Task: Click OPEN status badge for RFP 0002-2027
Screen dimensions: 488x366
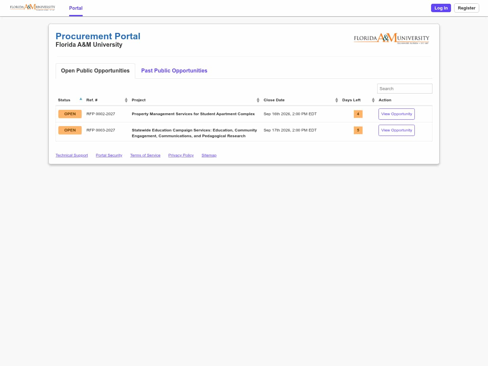Action: pos(70,114)
